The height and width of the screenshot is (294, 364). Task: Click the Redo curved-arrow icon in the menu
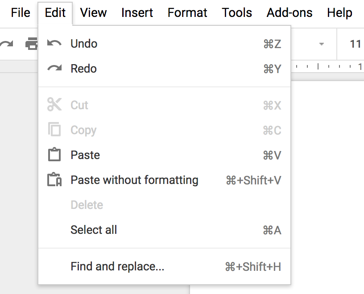55,68
